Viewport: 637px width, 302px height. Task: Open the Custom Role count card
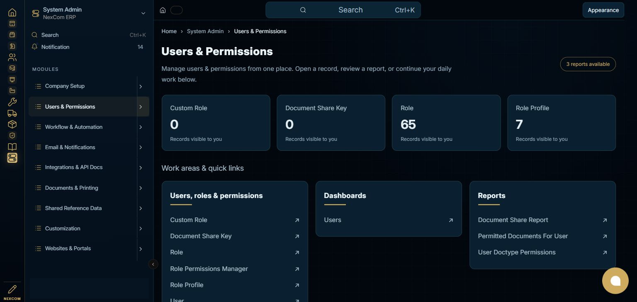tap(216, 123)
